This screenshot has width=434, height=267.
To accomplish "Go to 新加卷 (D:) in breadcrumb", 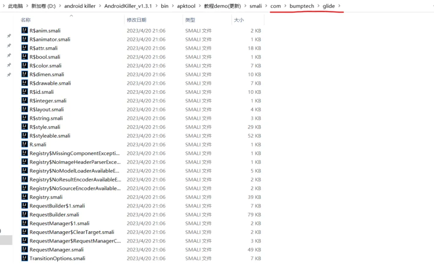I will coord(43,6).
